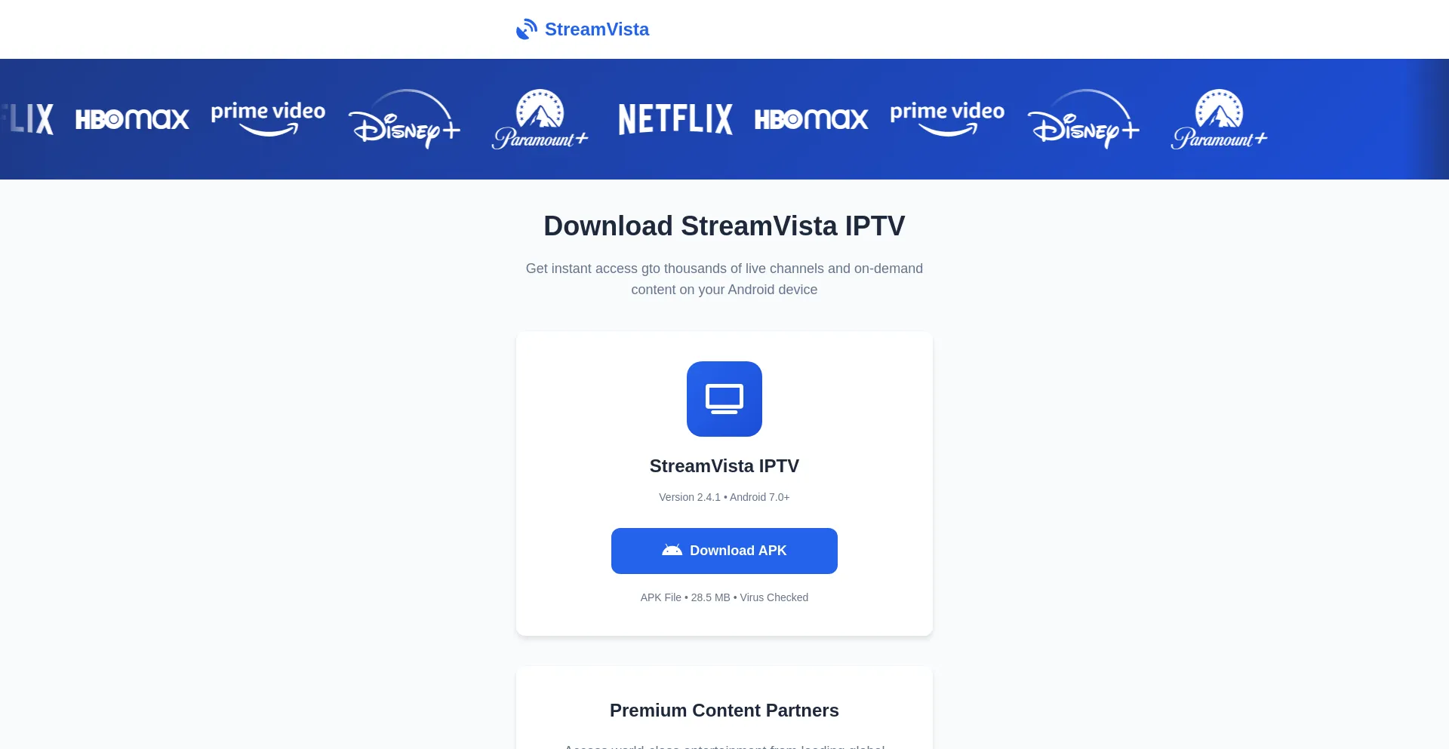Click the Android robot icon in download button
The width and height of the screenshot is (1449, 749).
point(672,551)
